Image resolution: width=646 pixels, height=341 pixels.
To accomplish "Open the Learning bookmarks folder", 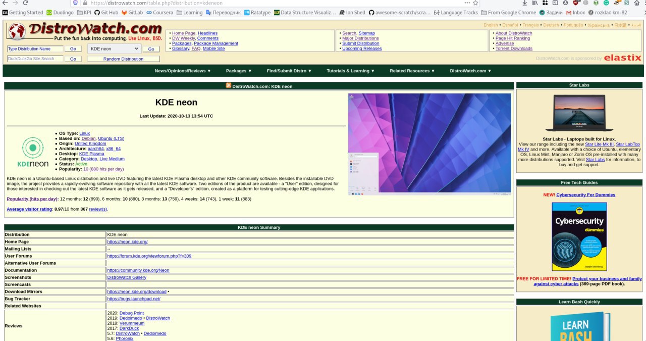I will pyautogui.click(x=189, y=13).
